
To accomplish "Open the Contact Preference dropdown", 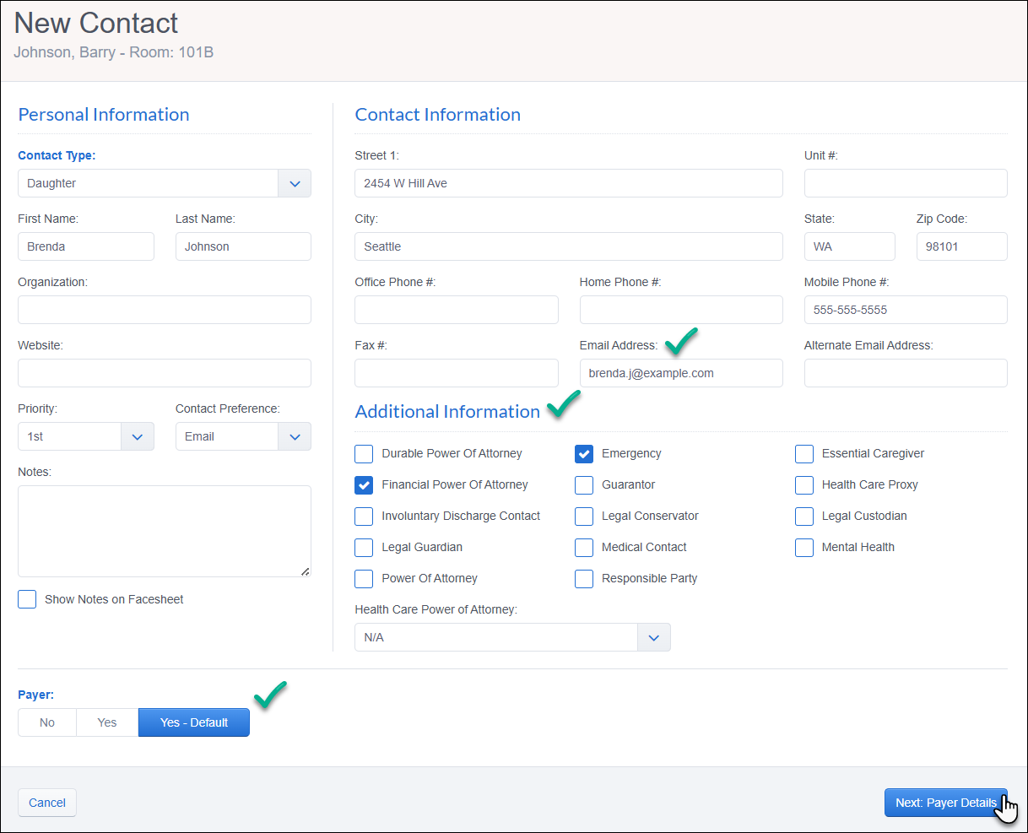I will coord(295,436).
